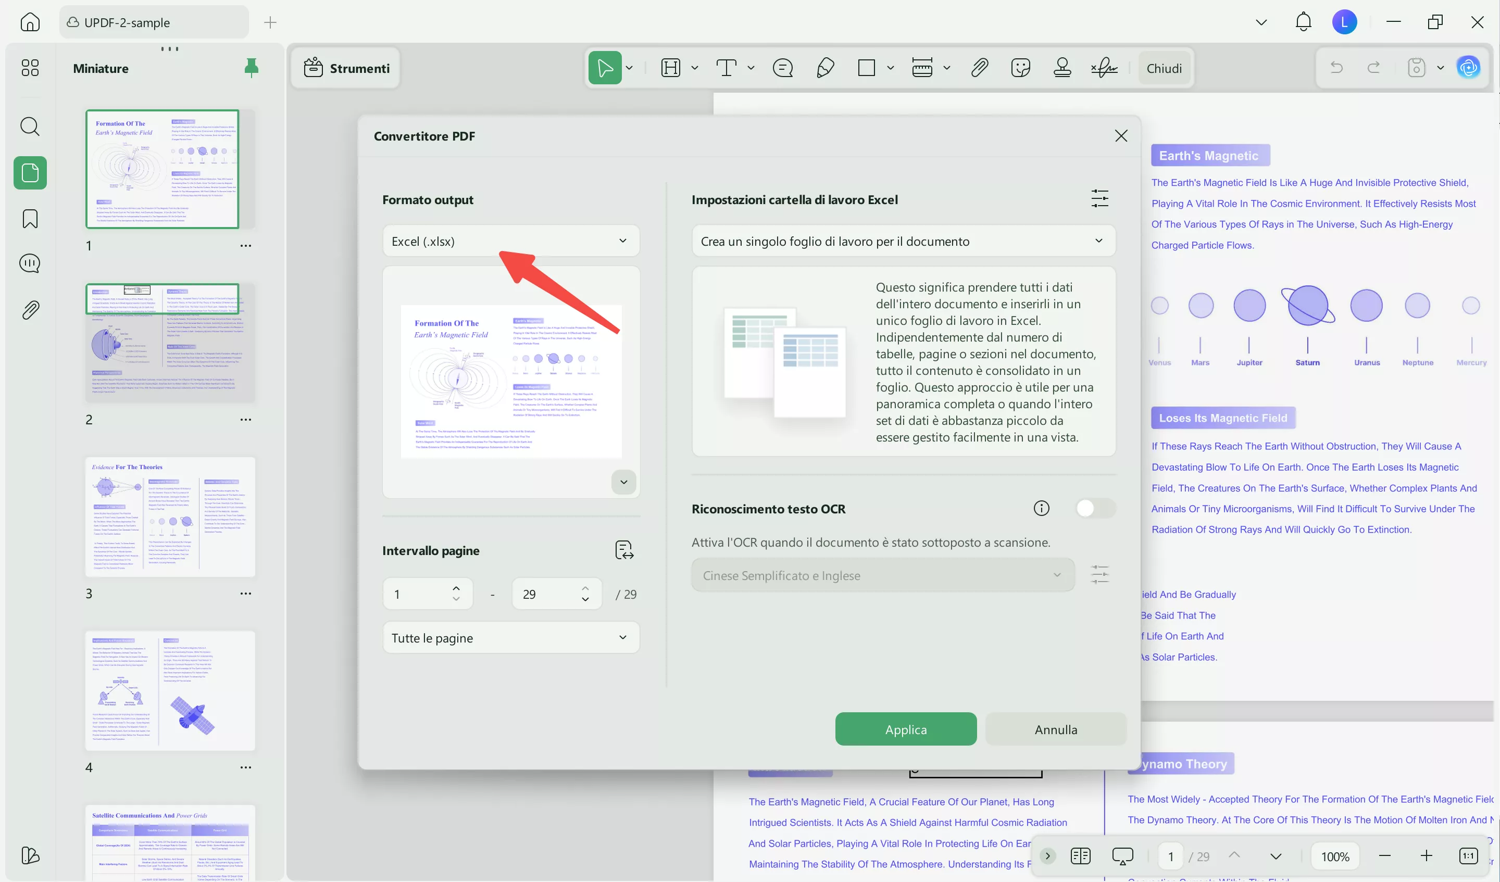Open the bookmarks sidebar panel
Screen dimensions: 1500x882
coord(30,219)
